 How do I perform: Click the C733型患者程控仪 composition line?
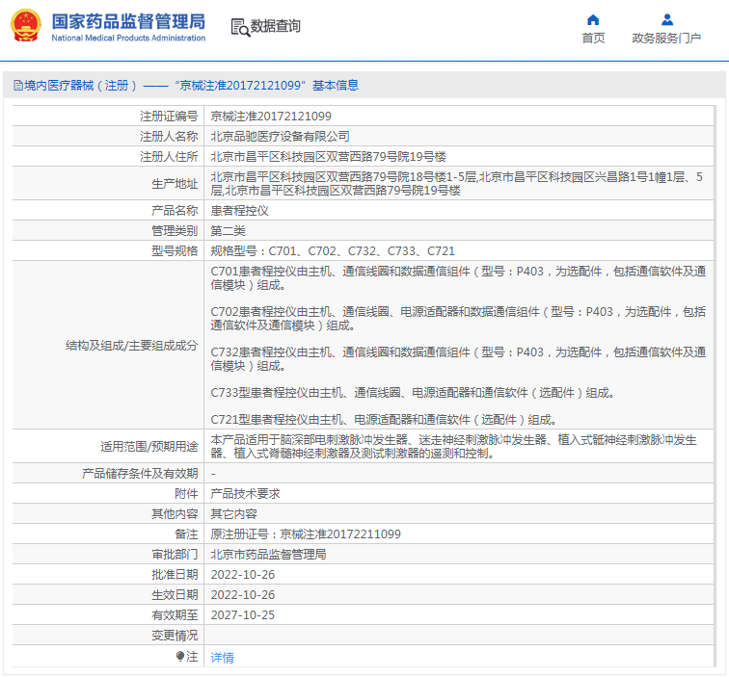tap(413, 393)
